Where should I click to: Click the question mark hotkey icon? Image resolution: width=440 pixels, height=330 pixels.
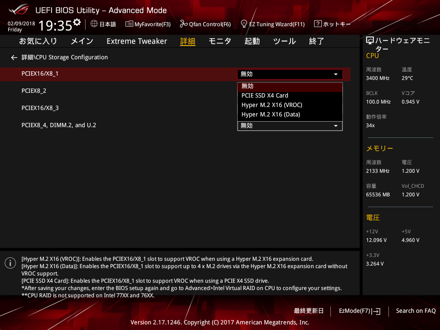point(318,24)
